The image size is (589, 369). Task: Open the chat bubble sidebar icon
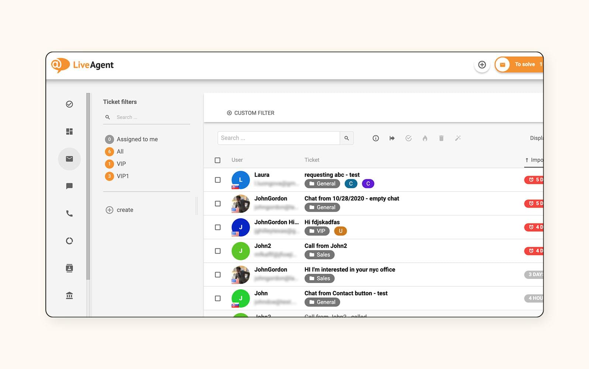(69, 186)
